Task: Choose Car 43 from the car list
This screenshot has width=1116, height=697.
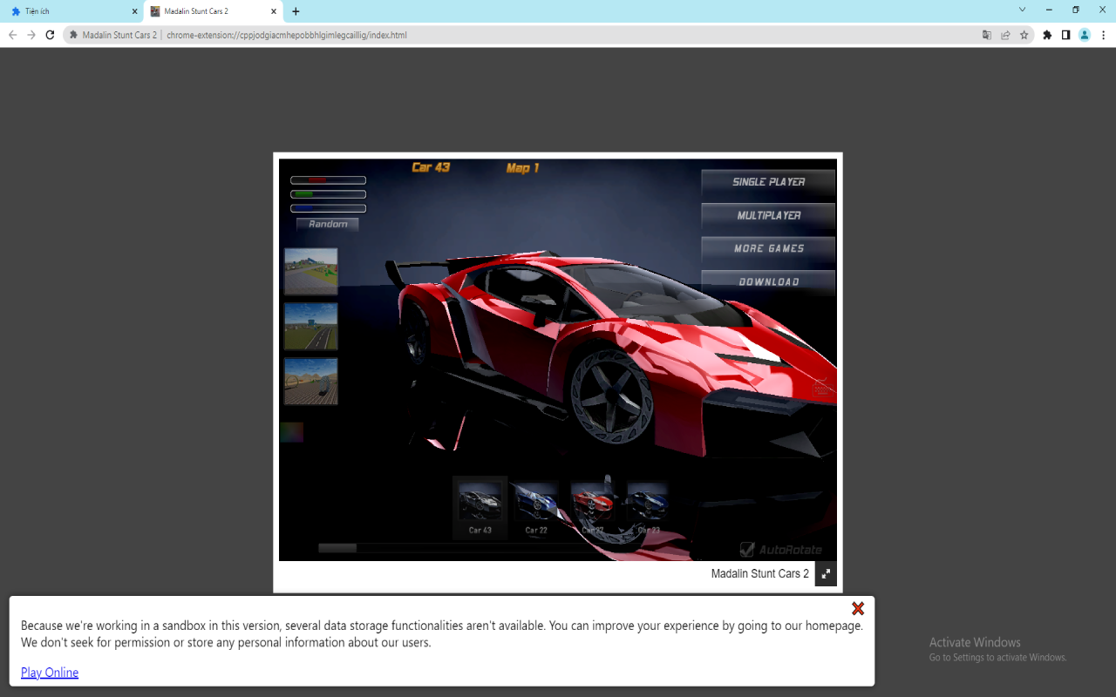Action: (x=480, y=508)
